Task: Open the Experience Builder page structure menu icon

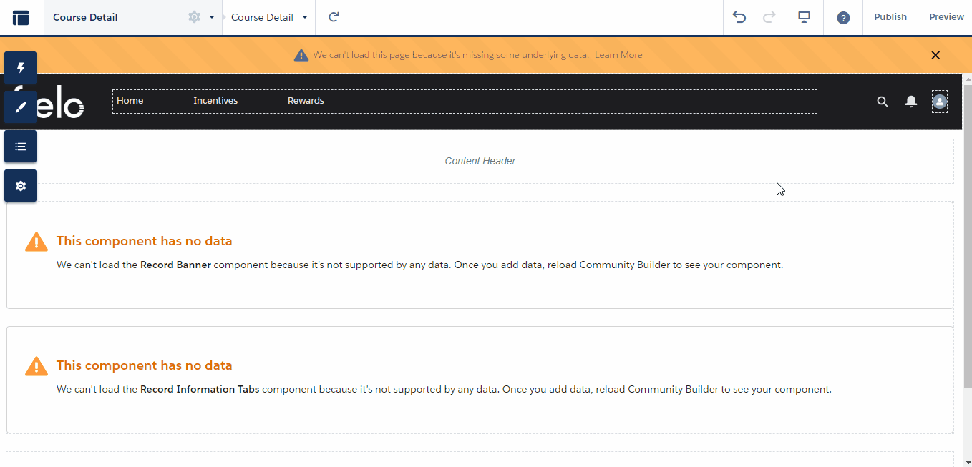Action: [21, 17]
